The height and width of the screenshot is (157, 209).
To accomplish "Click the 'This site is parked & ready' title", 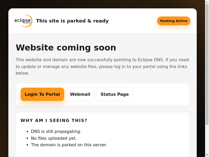I will coord(72,21).
